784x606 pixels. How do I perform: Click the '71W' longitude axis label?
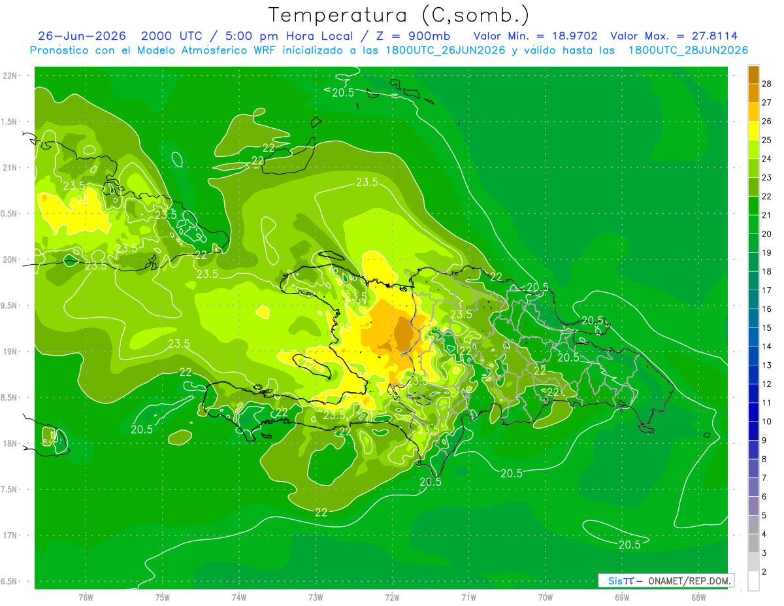point(468,598)
